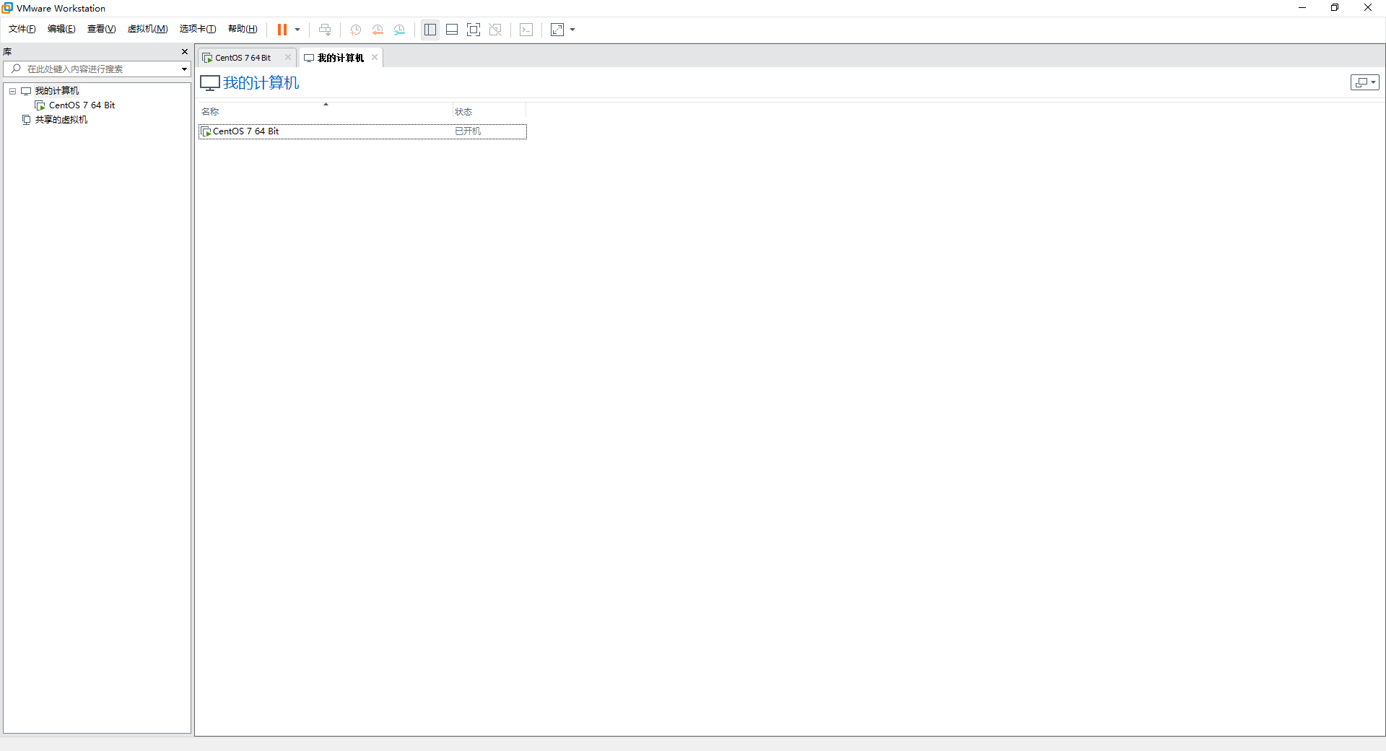Toggle the thumbnail bar view button
Viewport: 1386px width, 751px height.
click(452, 30)
